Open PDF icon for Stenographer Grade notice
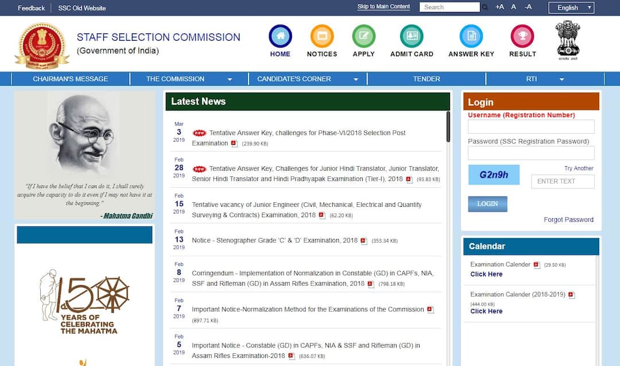Screen dimensions: 620x366 pos(364,241)
